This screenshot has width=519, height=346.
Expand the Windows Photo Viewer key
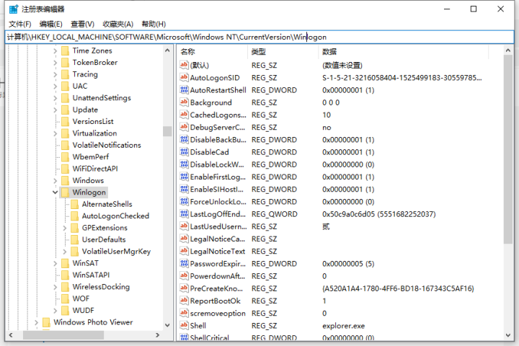[x=36, y=322]
